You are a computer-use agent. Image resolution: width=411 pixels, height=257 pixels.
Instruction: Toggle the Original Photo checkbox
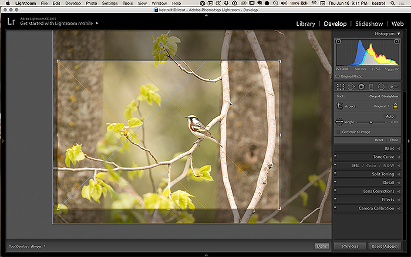(x=338, y=76)
